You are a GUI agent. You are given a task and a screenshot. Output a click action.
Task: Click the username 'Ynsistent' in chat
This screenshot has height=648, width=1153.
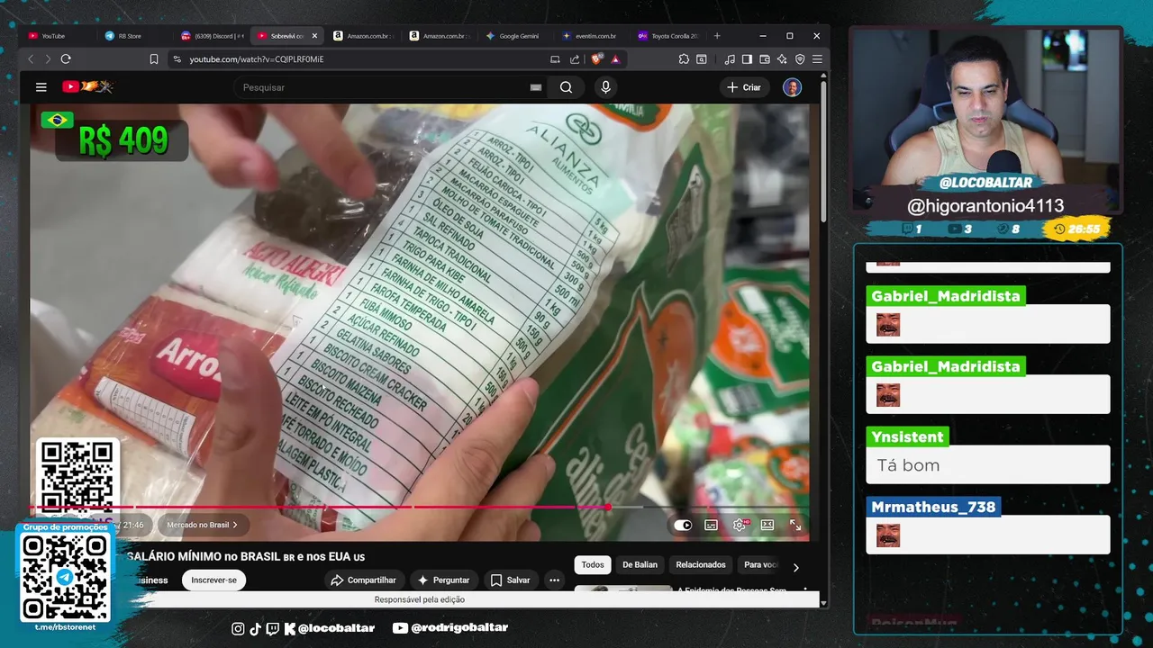click(907, 437)
